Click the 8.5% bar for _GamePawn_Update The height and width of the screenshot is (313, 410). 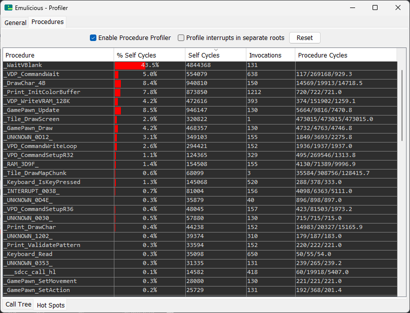tap(118, 110)
